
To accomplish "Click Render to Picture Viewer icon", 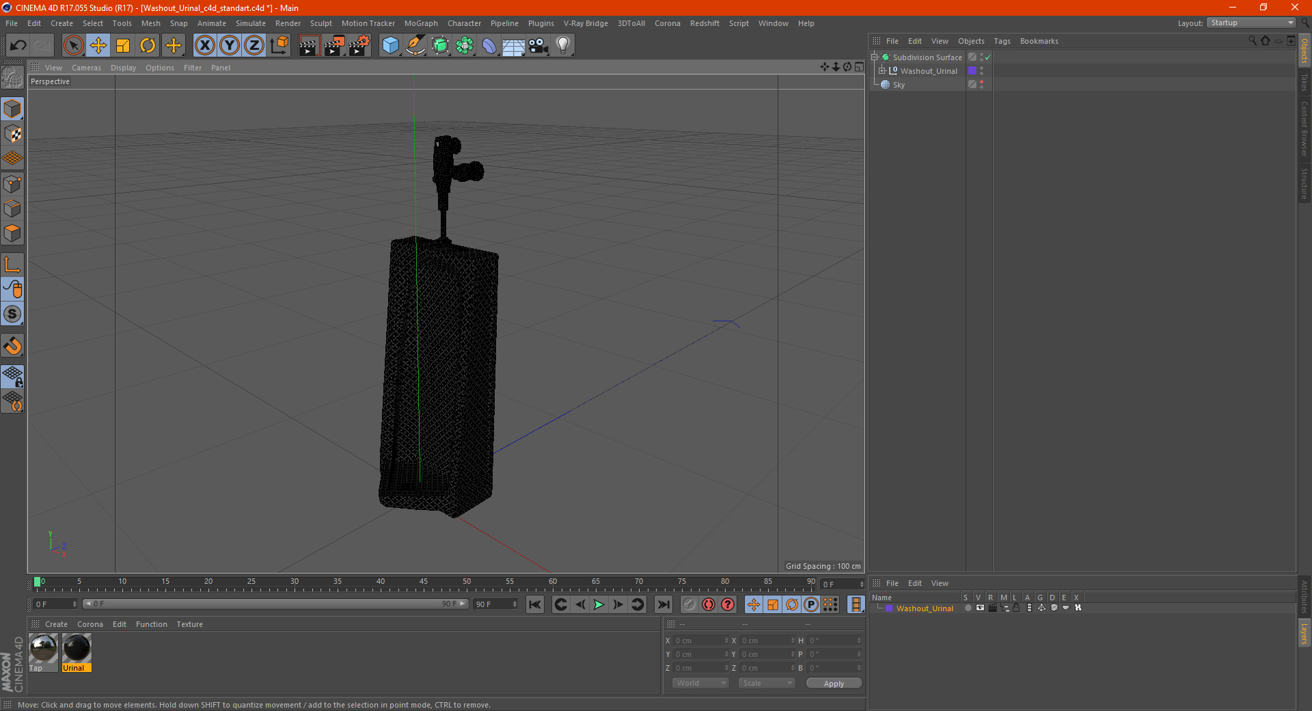I will tap(334, 46).
